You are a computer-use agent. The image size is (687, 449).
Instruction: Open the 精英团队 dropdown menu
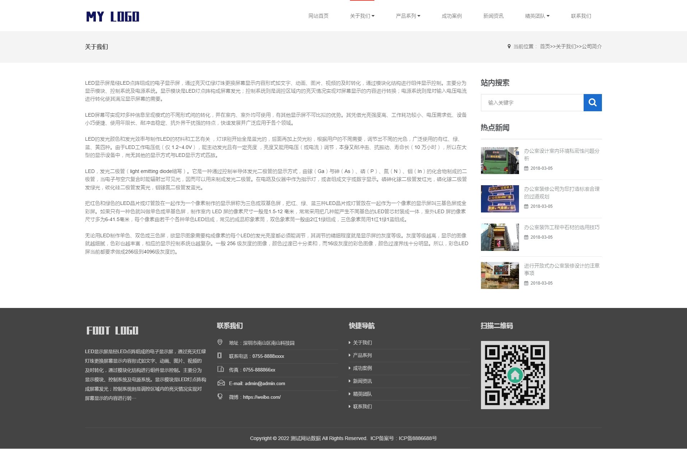coord(537,16)
